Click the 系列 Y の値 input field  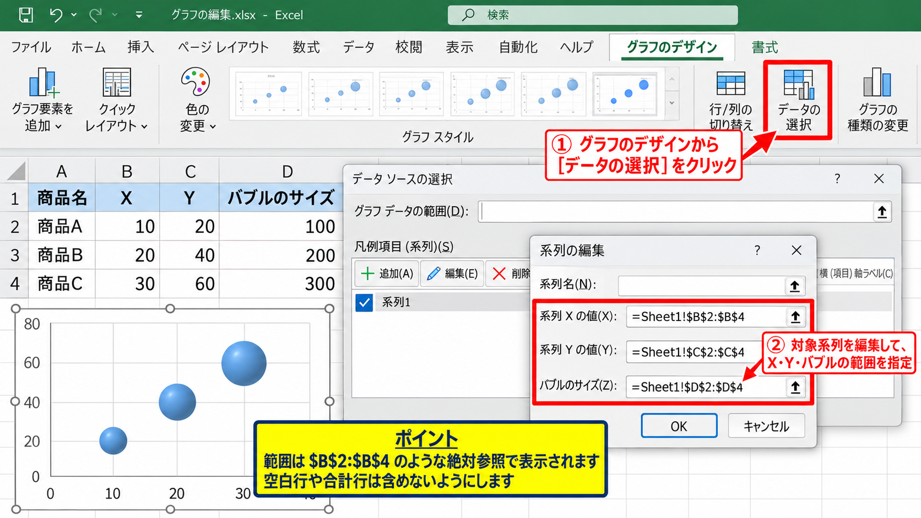click(x=695, y=352)
